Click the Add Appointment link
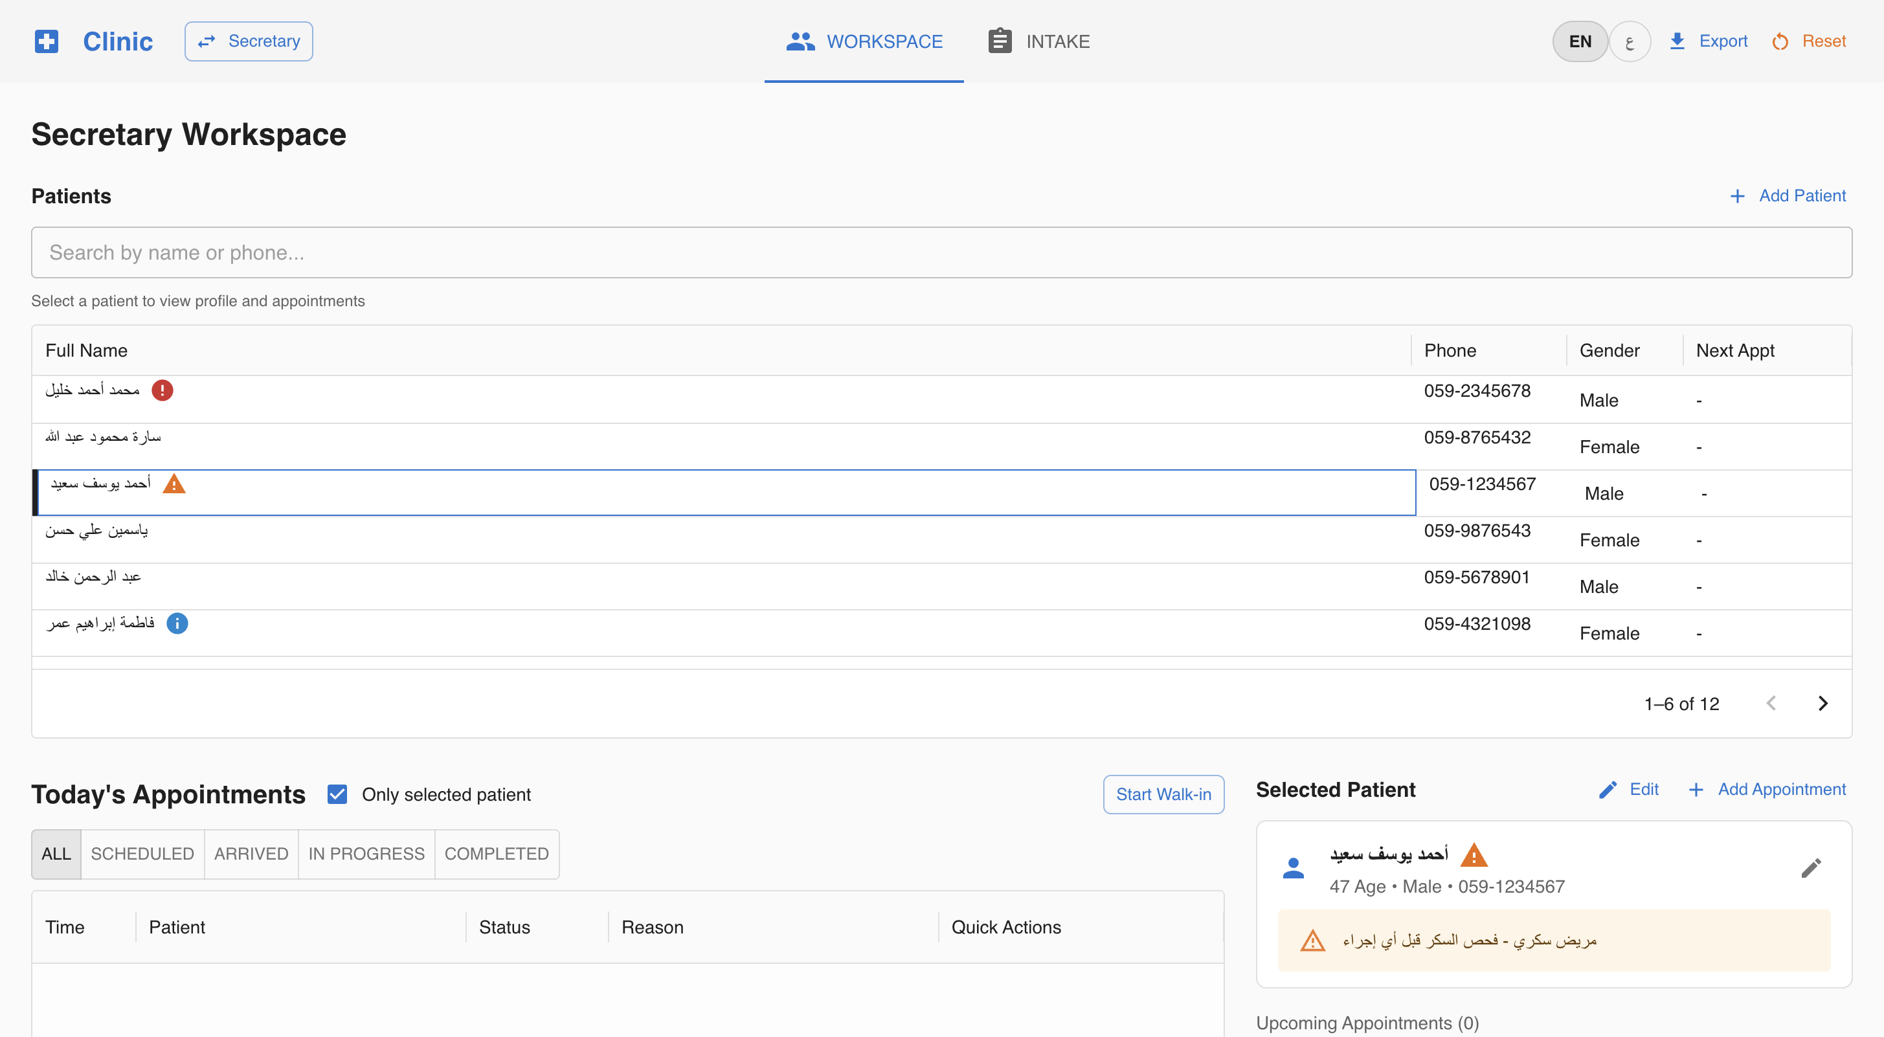 point(1767,790)
